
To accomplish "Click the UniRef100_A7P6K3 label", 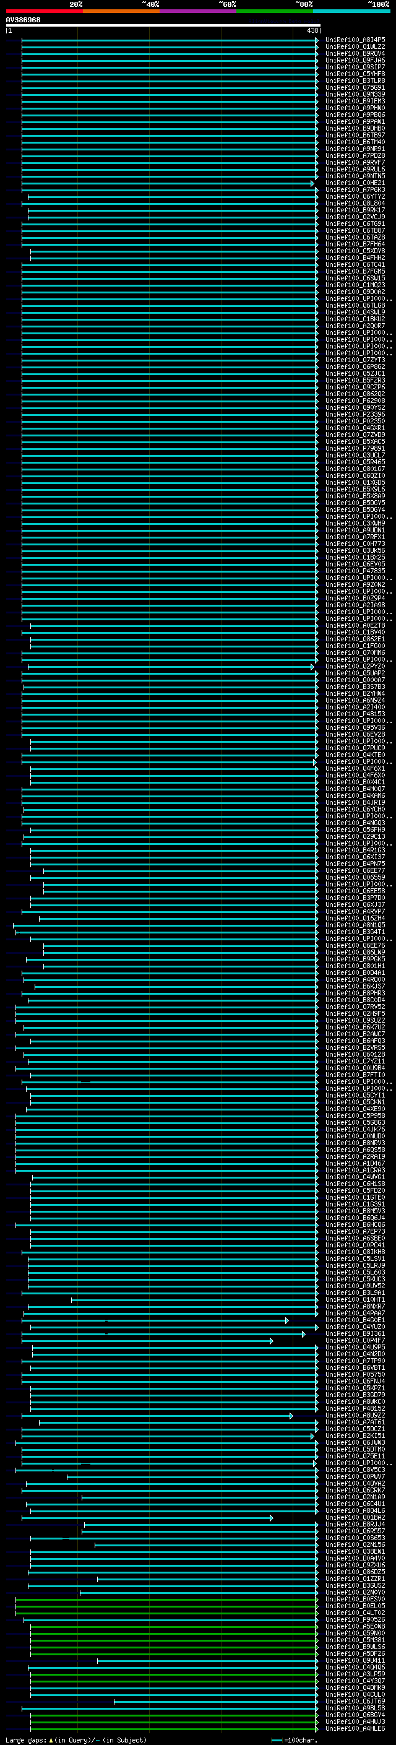I will pyautogui.click(x=355, y=189).
